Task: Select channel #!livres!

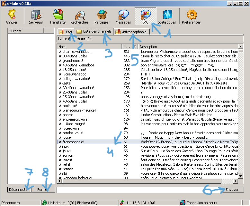Action: [147, 160]
